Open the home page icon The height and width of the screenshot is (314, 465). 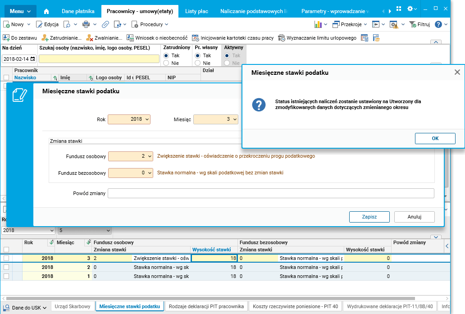[x=46, y=11]
